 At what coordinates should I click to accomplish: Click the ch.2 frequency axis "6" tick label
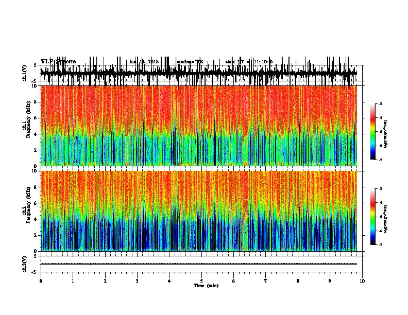point(36,203)
